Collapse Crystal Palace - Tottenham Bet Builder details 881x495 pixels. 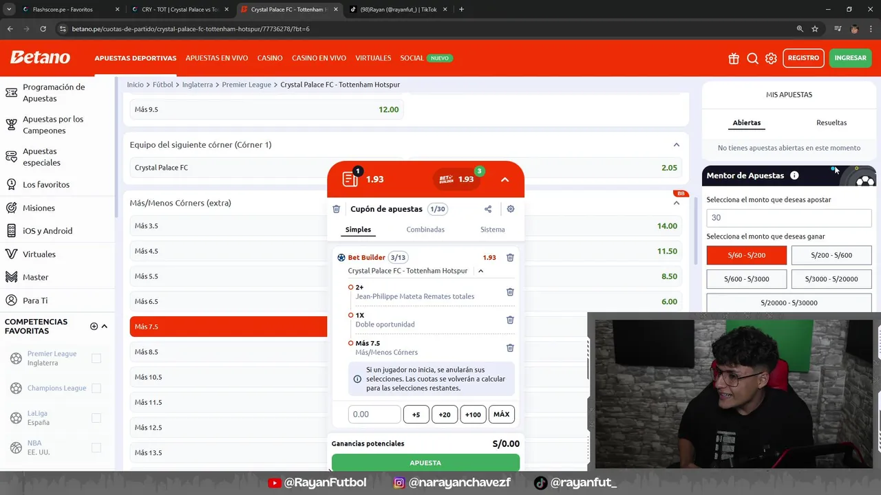click(x=480, y=271)
